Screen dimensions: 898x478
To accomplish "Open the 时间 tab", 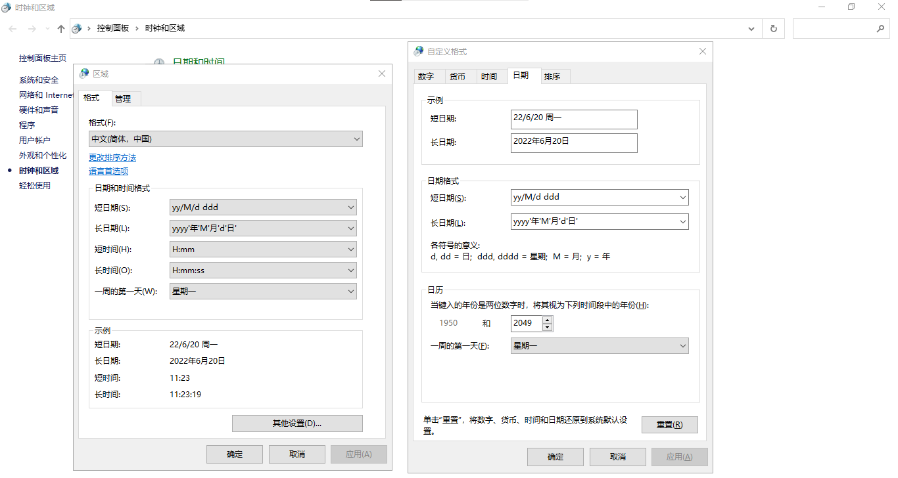I will pyautogui.click(x=489, y=77).
